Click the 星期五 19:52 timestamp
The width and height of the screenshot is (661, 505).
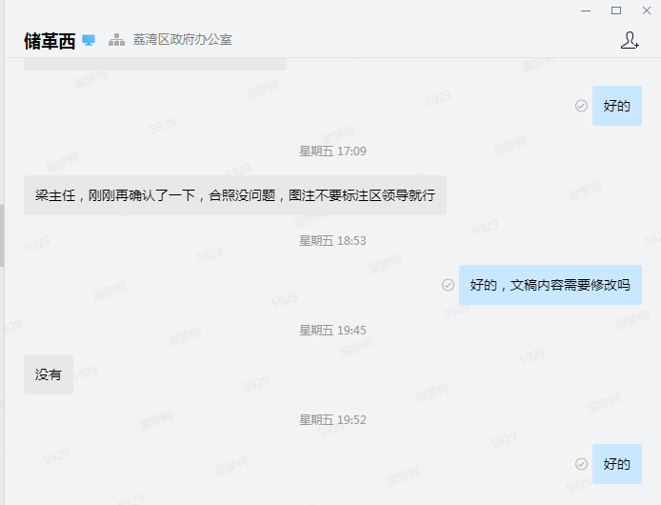(332, 420)
